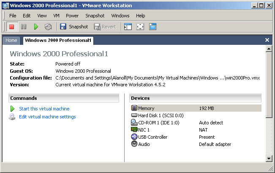Click the green arrow beside Start this virtual machine
Image resolution: width=275 pixels, height=173 pixels.
(12, 109)
